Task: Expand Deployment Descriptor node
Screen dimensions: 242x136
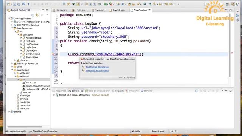Action: (12, 22)
